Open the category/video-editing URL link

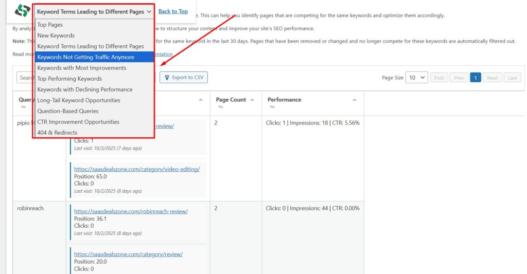coord(137,169)
